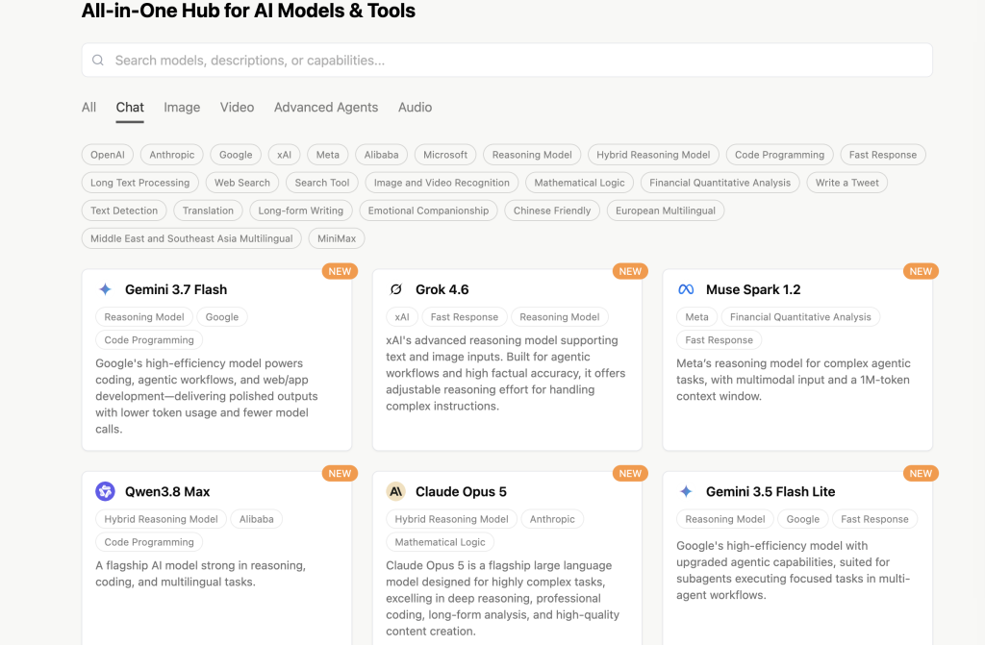Click the Anthropic logo on Claude Opus 5

click(395, 491)
